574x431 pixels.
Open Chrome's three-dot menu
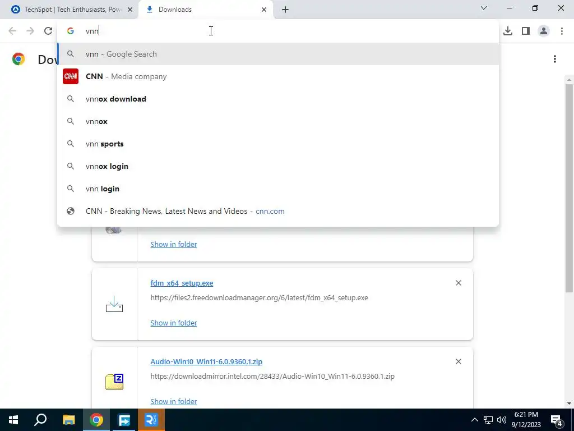point(562,31)
